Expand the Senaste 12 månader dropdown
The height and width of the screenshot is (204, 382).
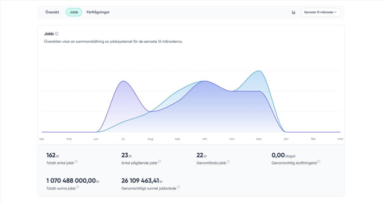tap(321, 12)
